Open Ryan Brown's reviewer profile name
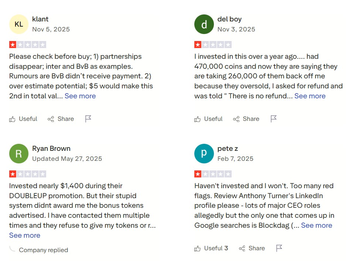Image resolution: width=348 pixels, height=261 pixels. (x=51, y=148)
